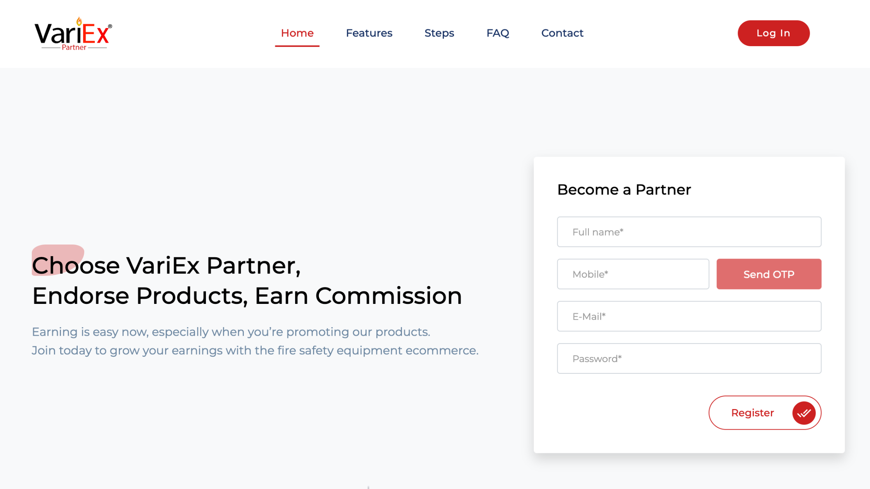This screenshot has width=870, height=489.
Task: Navigate to the Contact section
Action: click(x=562, y=33)
